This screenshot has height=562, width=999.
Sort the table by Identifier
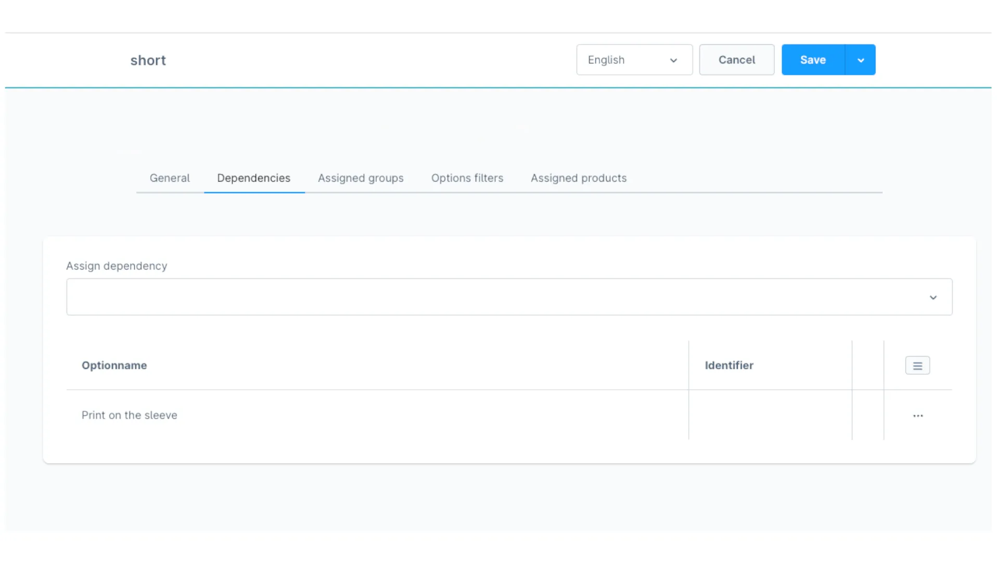pyautogui.click(x=729, y=365)
